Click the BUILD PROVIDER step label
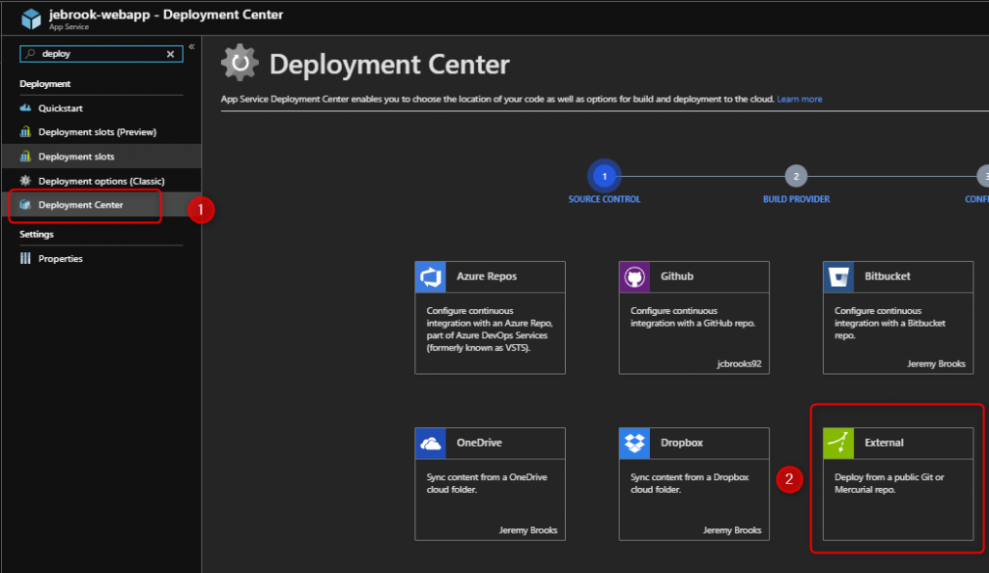 [796, 199]
